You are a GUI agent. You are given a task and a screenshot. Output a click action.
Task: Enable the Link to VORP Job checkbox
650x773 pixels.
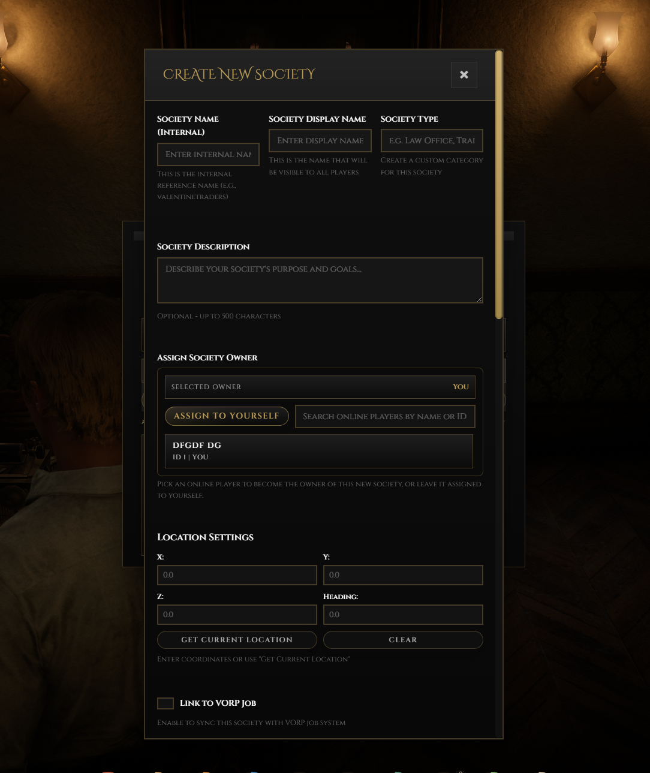165,703
